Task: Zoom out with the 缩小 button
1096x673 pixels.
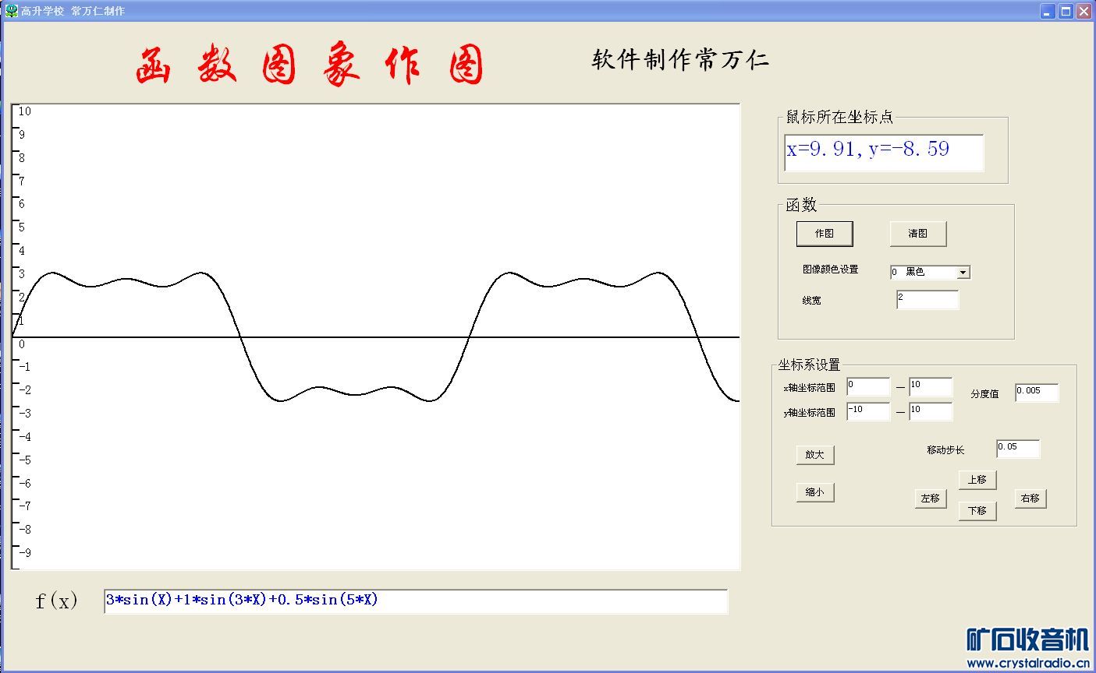Action: [x=815, y=492]
